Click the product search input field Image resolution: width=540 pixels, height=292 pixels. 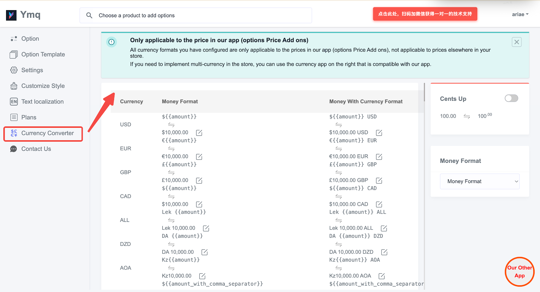(x=202, y=16)
